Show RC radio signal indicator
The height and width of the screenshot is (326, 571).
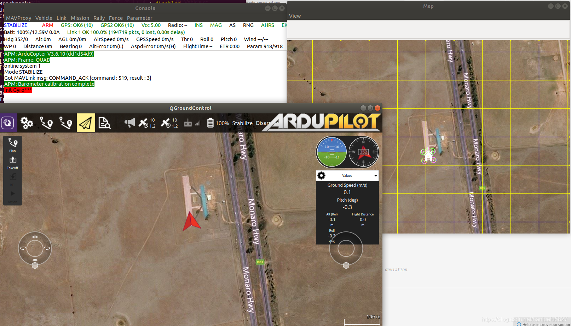[188, 123]
